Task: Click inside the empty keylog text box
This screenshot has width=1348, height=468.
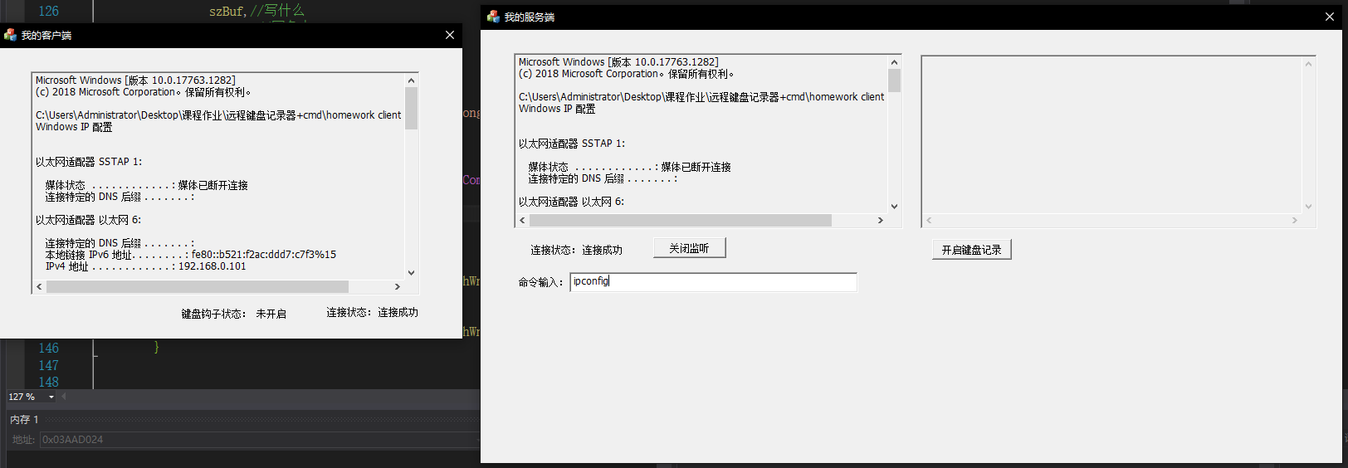Action: coord(1112,135)
